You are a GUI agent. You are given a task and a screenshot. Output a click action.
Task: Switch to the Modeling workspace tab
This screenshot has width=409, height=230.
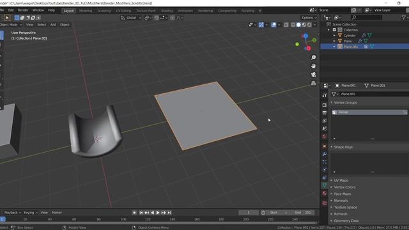click(86, 11)
